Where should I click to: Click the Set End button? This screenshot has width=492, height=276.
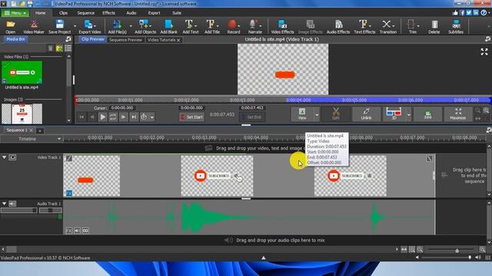click(x=252, y=117)
